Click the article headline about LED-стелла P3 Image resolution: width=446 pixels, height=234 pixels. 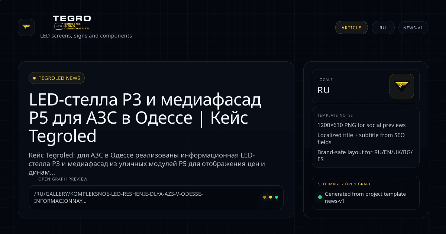coord(145,118)
